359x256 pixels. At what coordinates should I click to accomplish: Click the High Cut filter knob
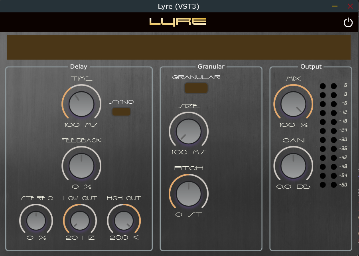pos(124,221)
